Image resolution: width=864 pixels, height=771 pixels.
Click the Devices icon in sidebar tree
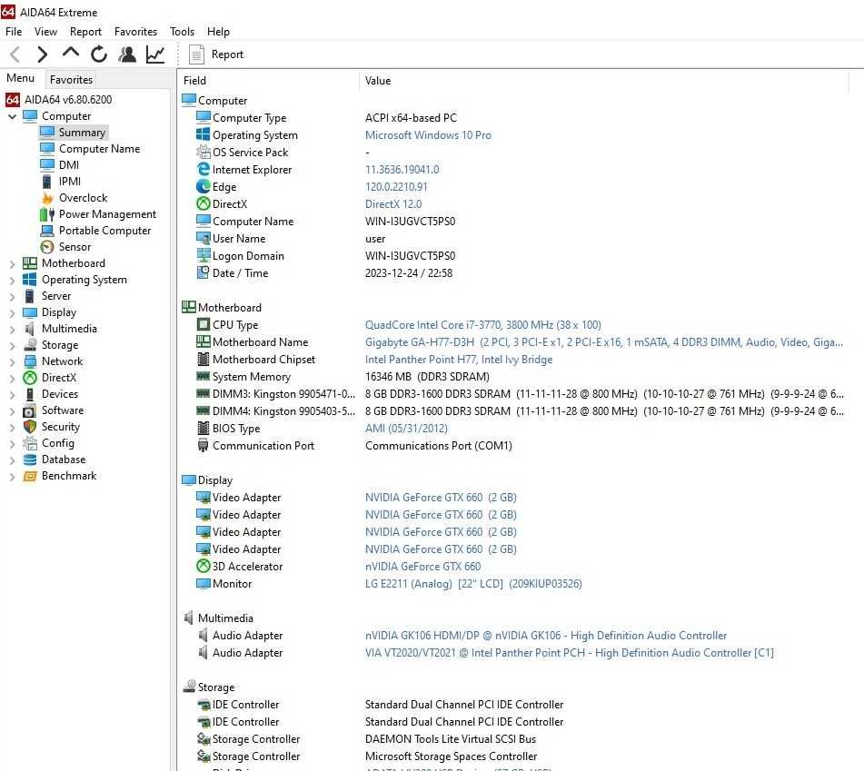[x=30, y=394]
